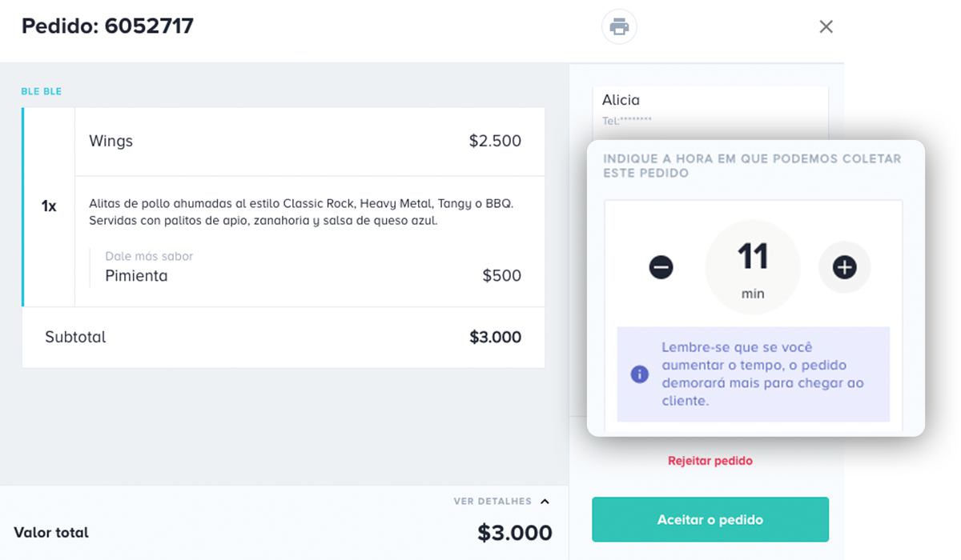Close the order details dialog
The width and height of the screenshot is (961, 560).
click(x=826, y=26)
